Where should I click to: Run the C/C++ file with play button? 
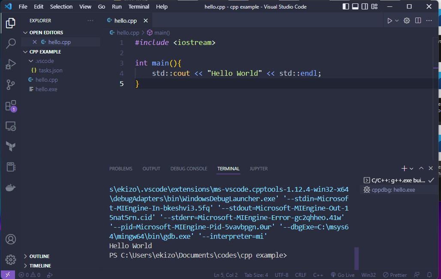[x=390, y=21]
